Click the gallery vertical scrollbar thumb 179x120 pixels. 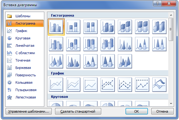click(171, 29)
